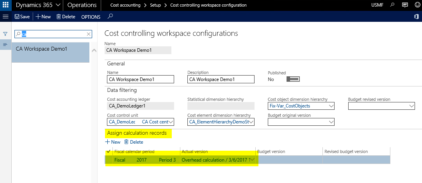Toggle the Published switch
Viewport: 422px width, 183px height.
tap(293, 79)
